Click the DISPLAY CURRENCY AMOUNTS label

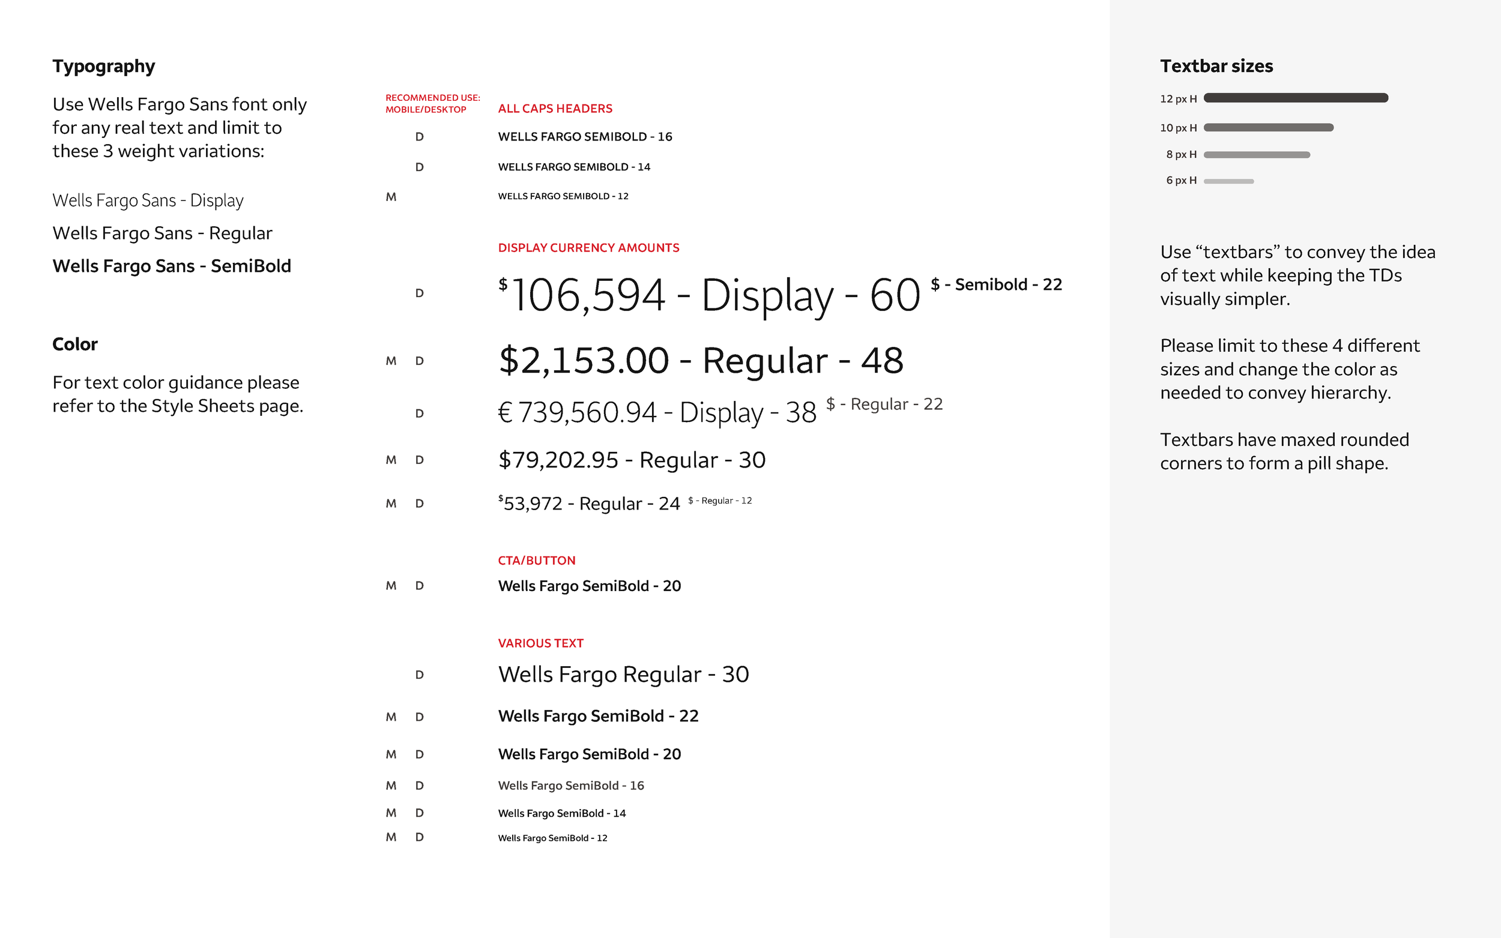pos(588,248)
